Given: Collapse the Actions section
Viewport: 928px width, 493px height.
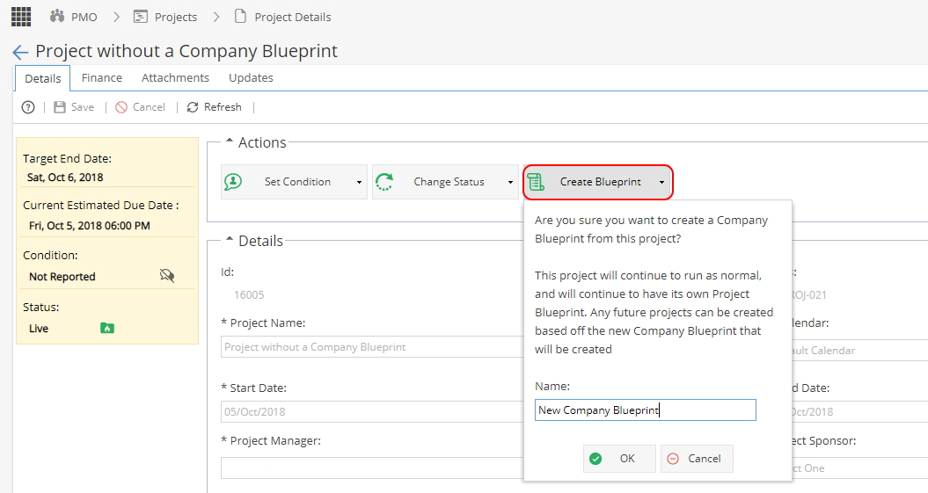Looking at the screenshot, I should pyautogui.click(x=230, y=141).
